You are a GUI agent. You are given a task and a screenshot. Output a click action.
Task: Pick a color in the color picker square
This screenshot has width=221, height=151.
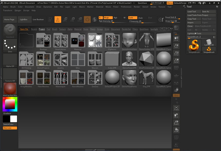click(10, 104)
